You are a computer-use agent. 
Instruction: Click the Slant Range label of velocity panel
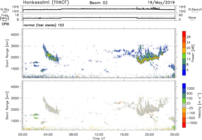[x=7, y=105]
